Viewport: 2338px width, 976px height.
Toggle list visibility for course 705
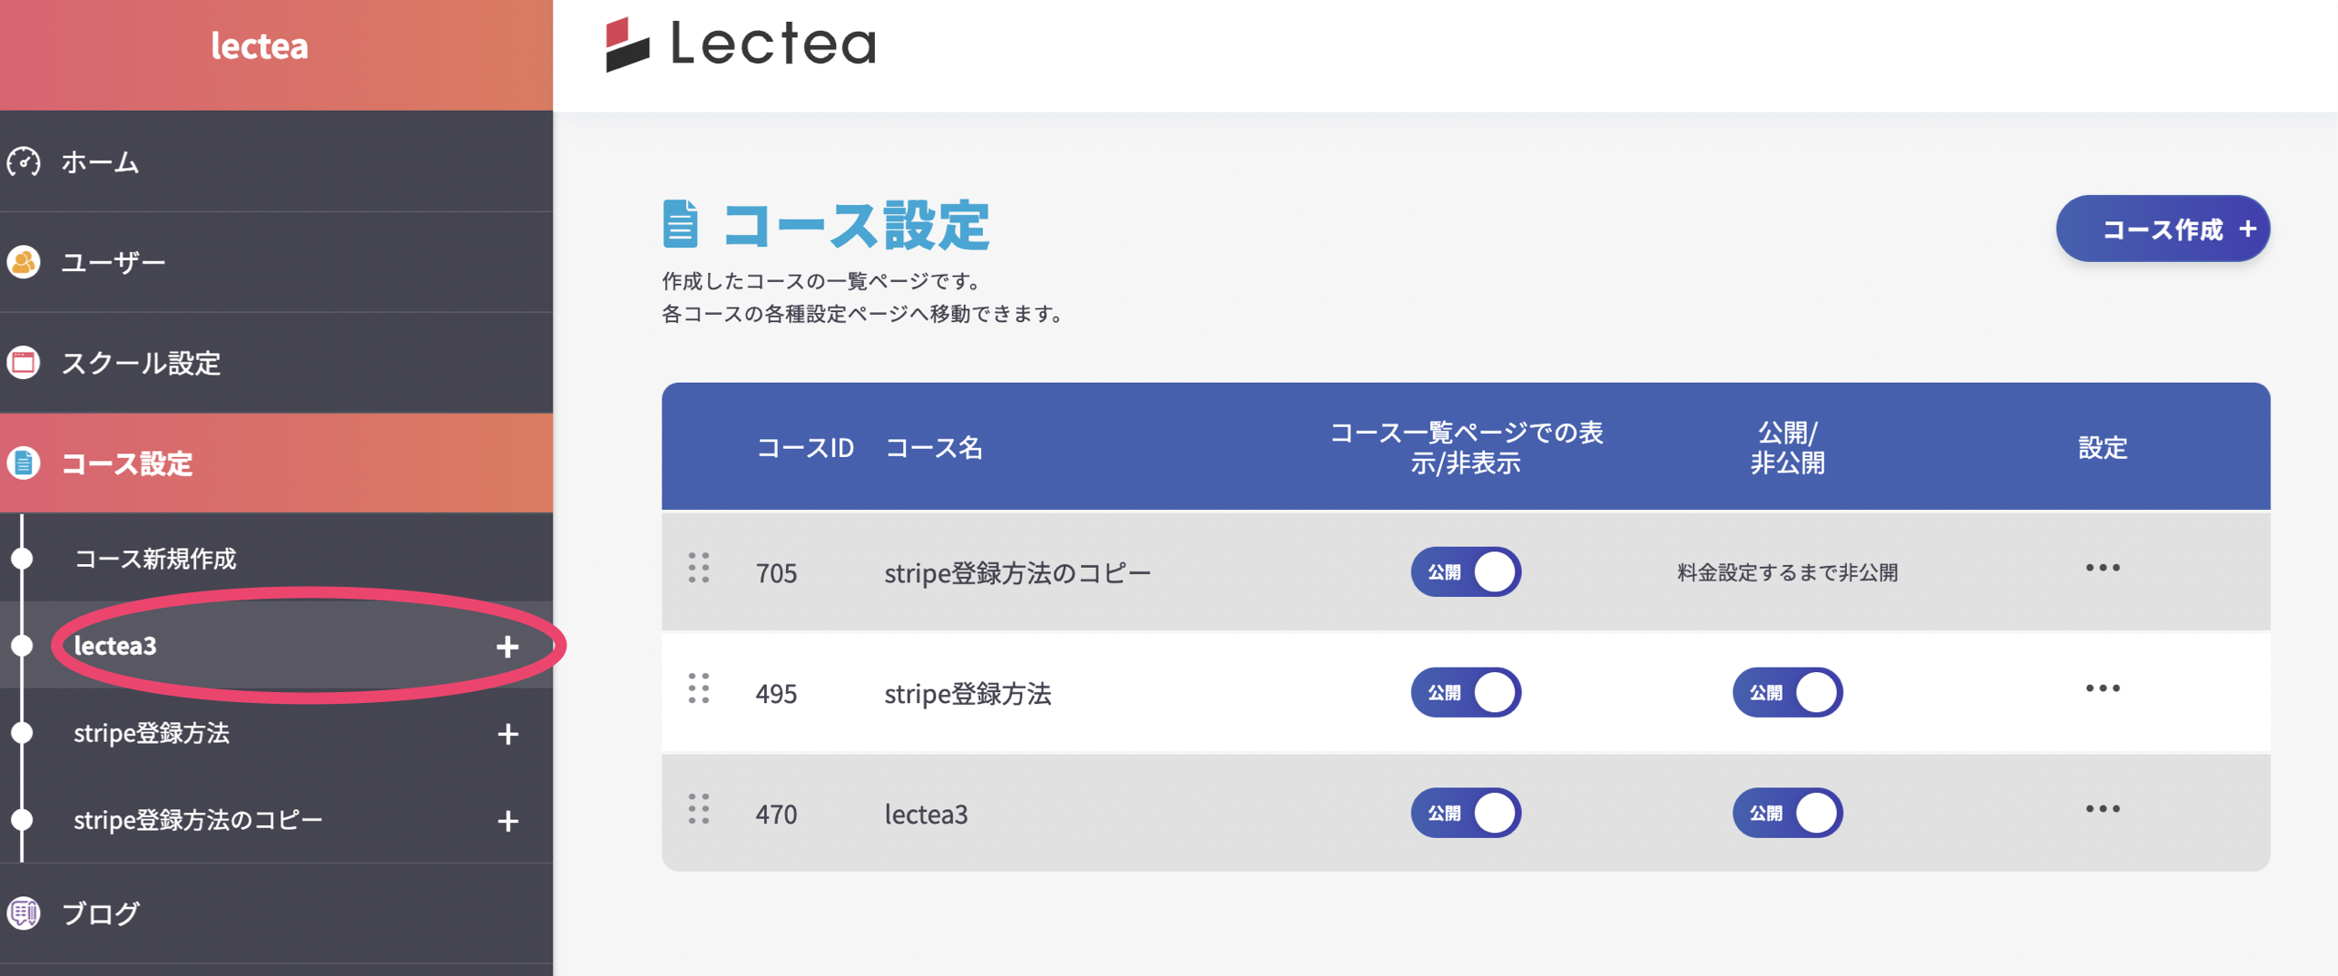(x=1465, y=572)
